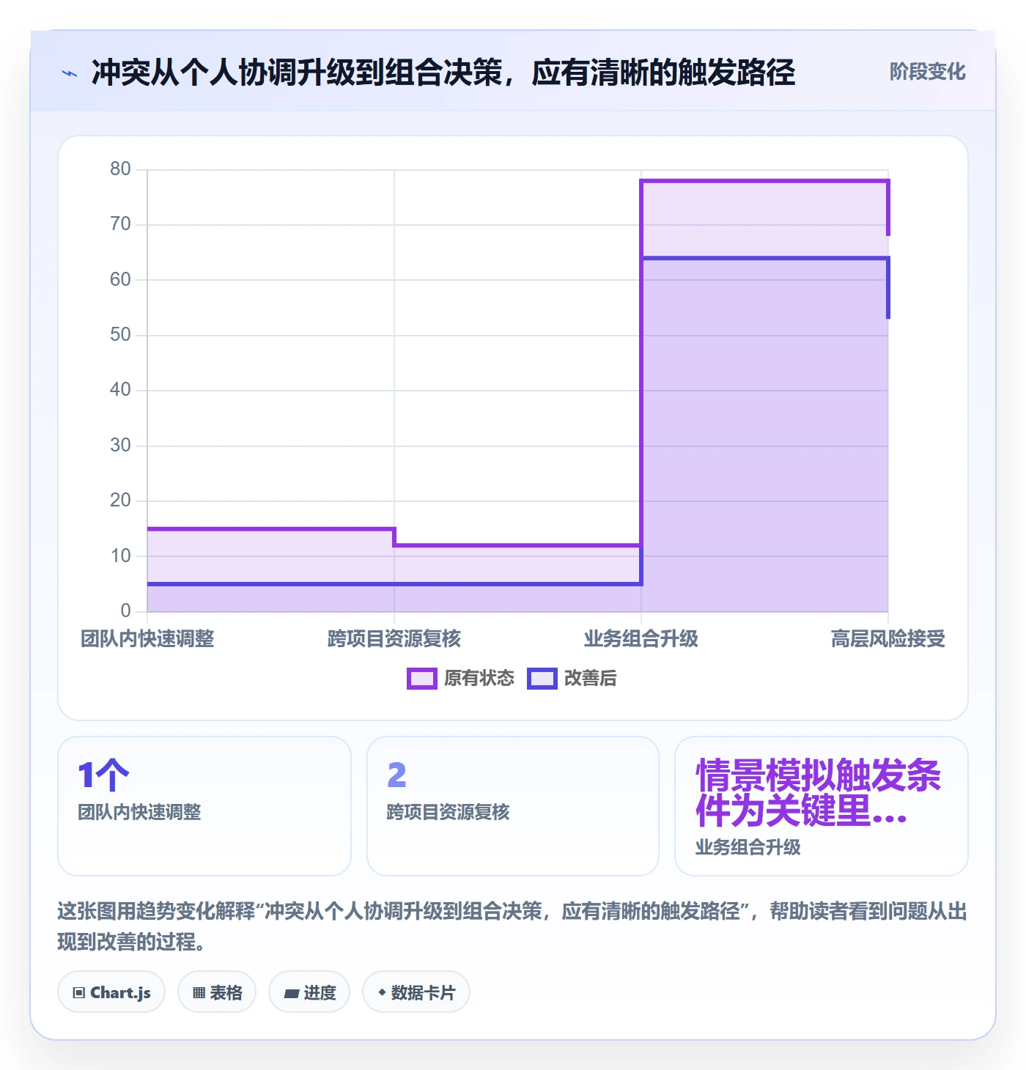
Task: Click the 阶段变化 label in the header
Action: pyautogui.click(x=927, y=72)
